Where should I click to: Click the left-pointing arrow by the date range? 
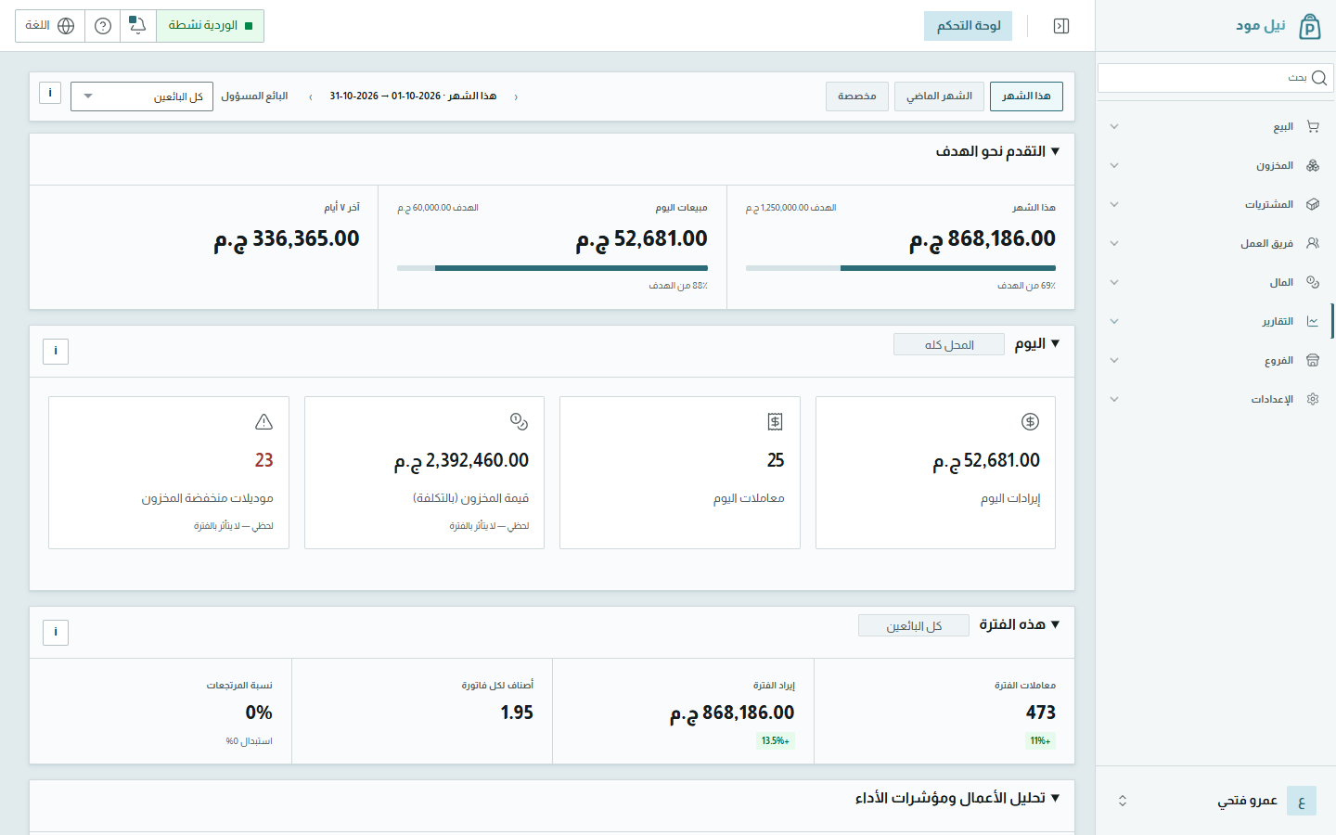(x=310, y=96)
